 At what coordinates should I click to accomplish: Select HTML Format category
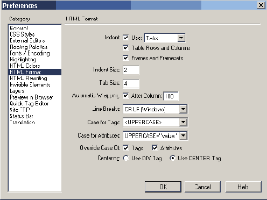click(x=35, y=72)
